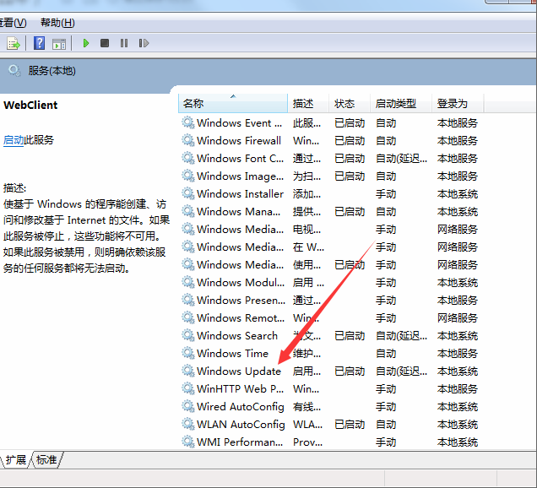
Task: Click the 启动 link to start service
Action: point(14,139)
